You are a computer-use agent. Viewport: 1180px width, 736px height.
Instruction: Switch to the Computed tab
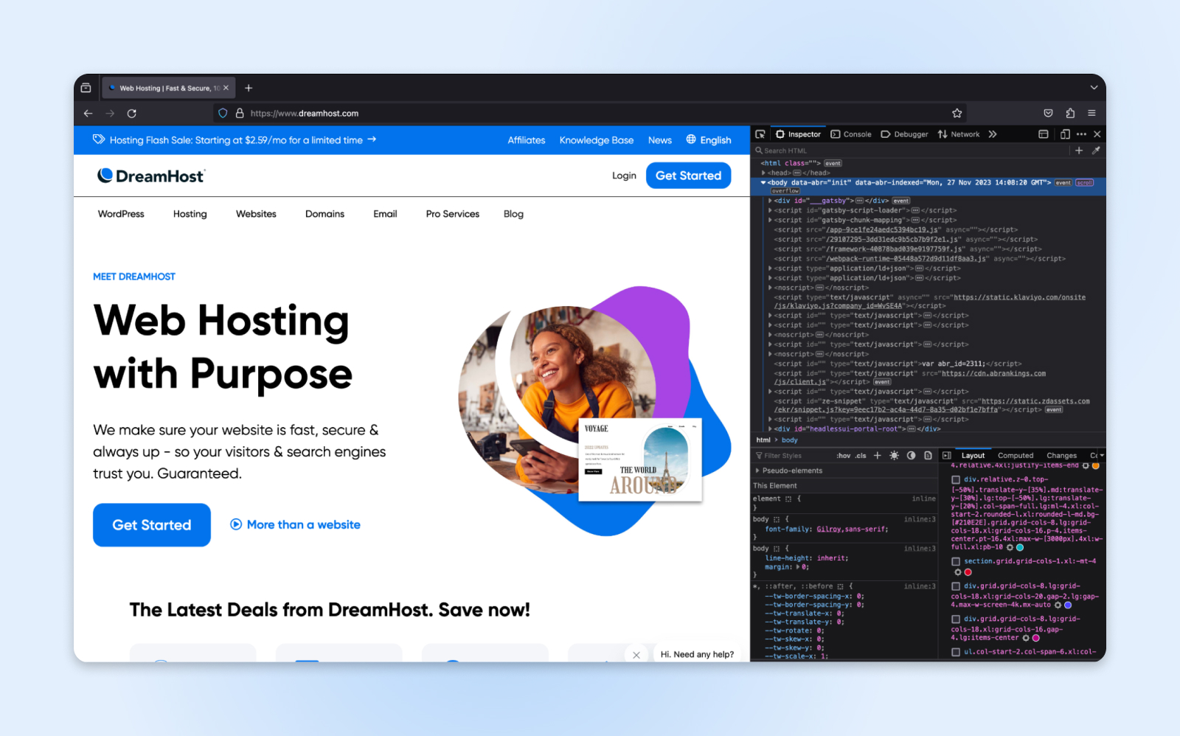pyautogui.click(x=1016, y=456)
